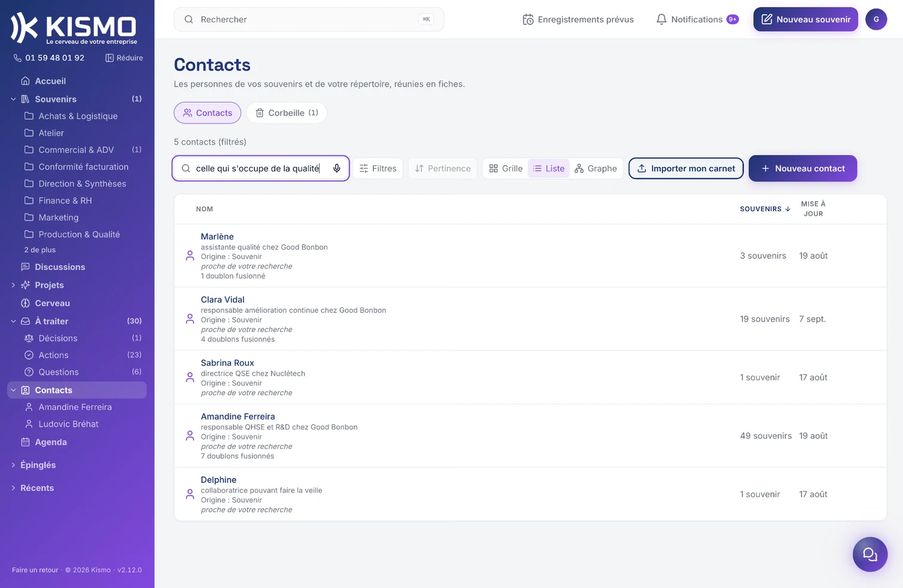903x588 pixels.
Task: Collapse the À traiter section chevron
Action: tap(13, 321)
